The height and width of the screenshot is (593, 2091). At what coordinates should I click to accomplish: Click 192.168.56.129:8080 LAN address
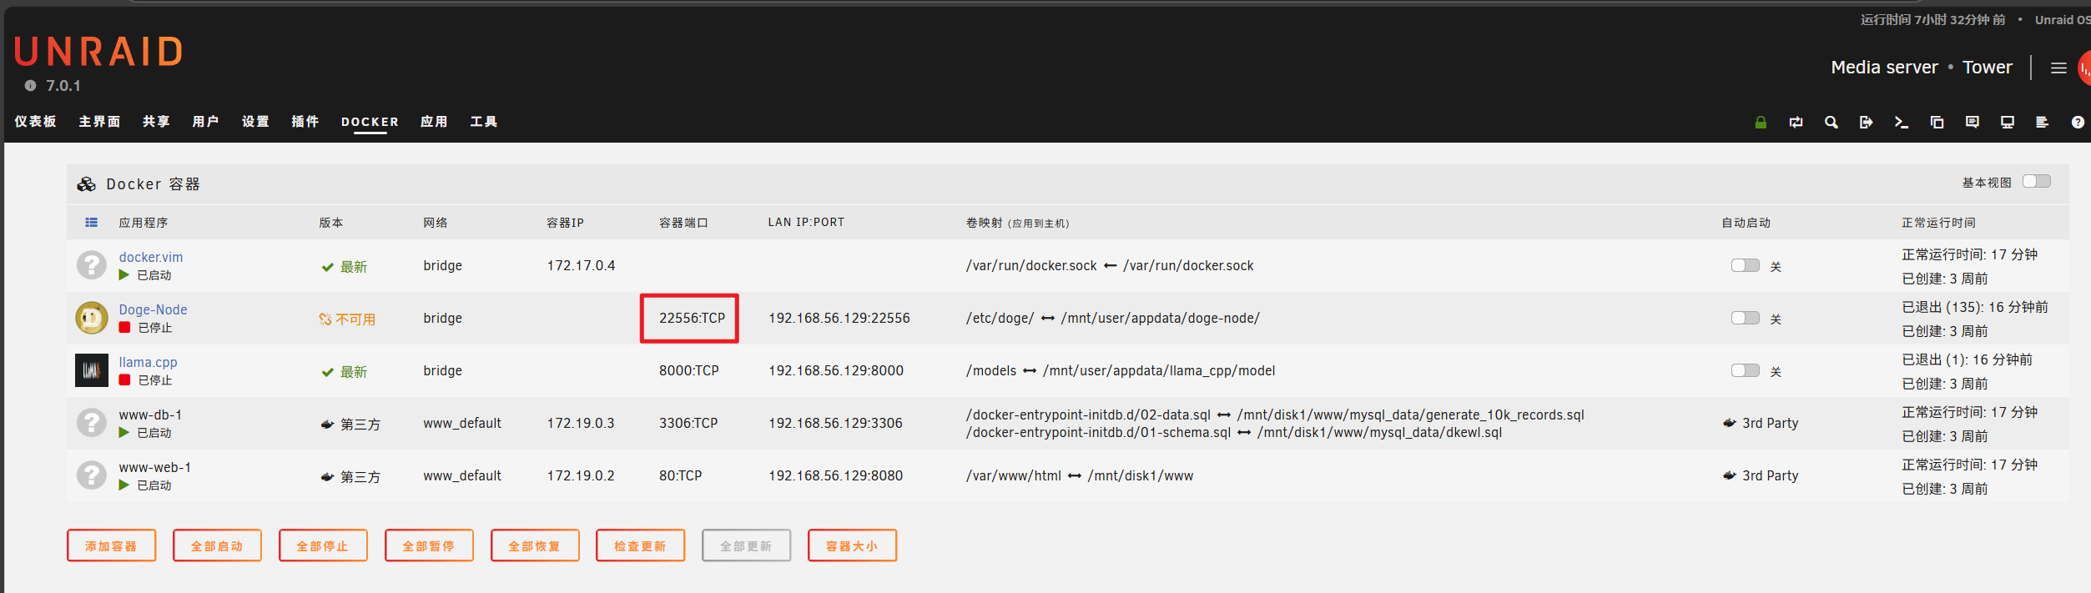pos(835,475)
